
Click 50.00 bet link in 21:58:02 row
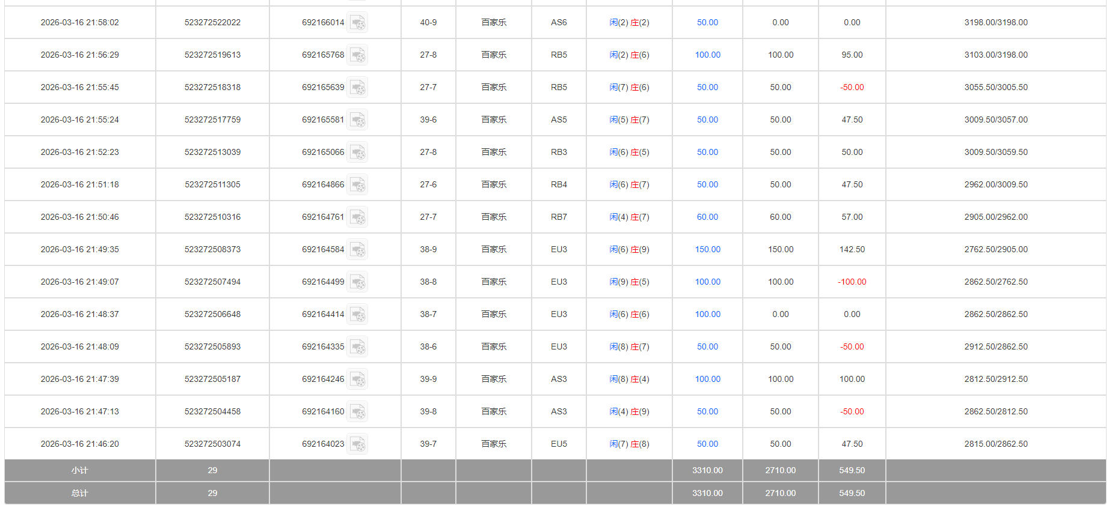[x=707, y=22]
